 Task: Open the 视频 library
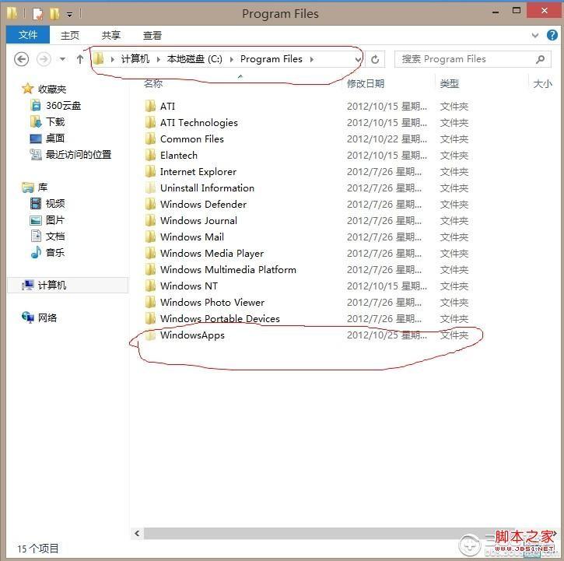pyautogui.click(x=55, y=203)
